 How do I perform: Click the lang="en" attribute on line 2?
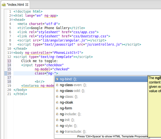point(34,16)
